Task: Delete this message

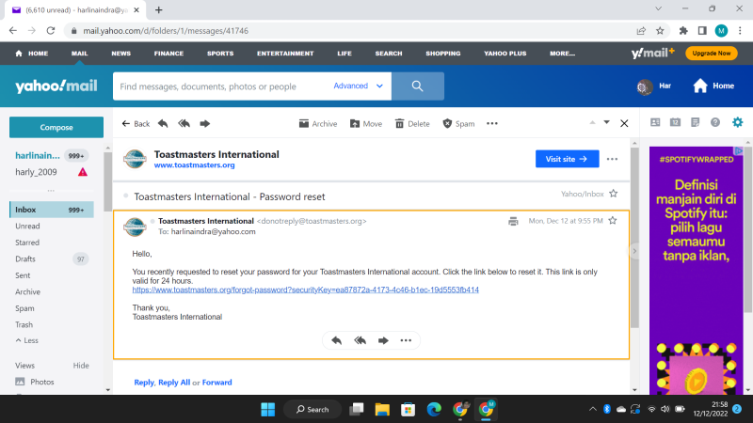Action: click(x=412, y=124)
